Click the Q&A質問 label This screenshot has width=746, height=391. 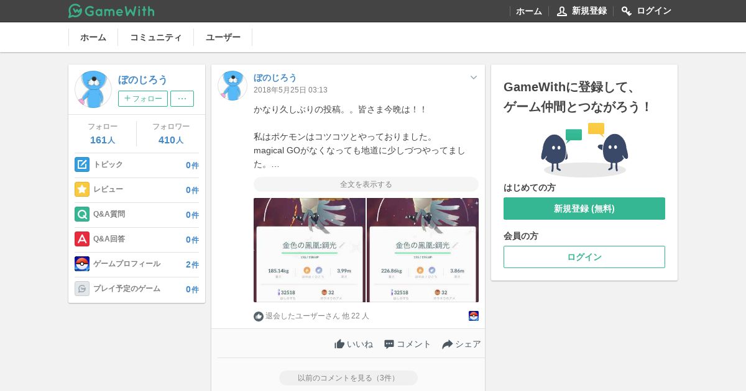tap(109, 214)
